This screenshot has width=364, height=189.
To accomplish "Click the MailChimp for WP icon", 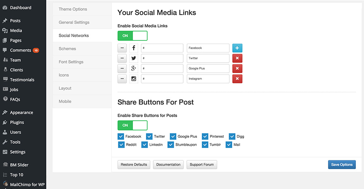I will tap(5, 184).
